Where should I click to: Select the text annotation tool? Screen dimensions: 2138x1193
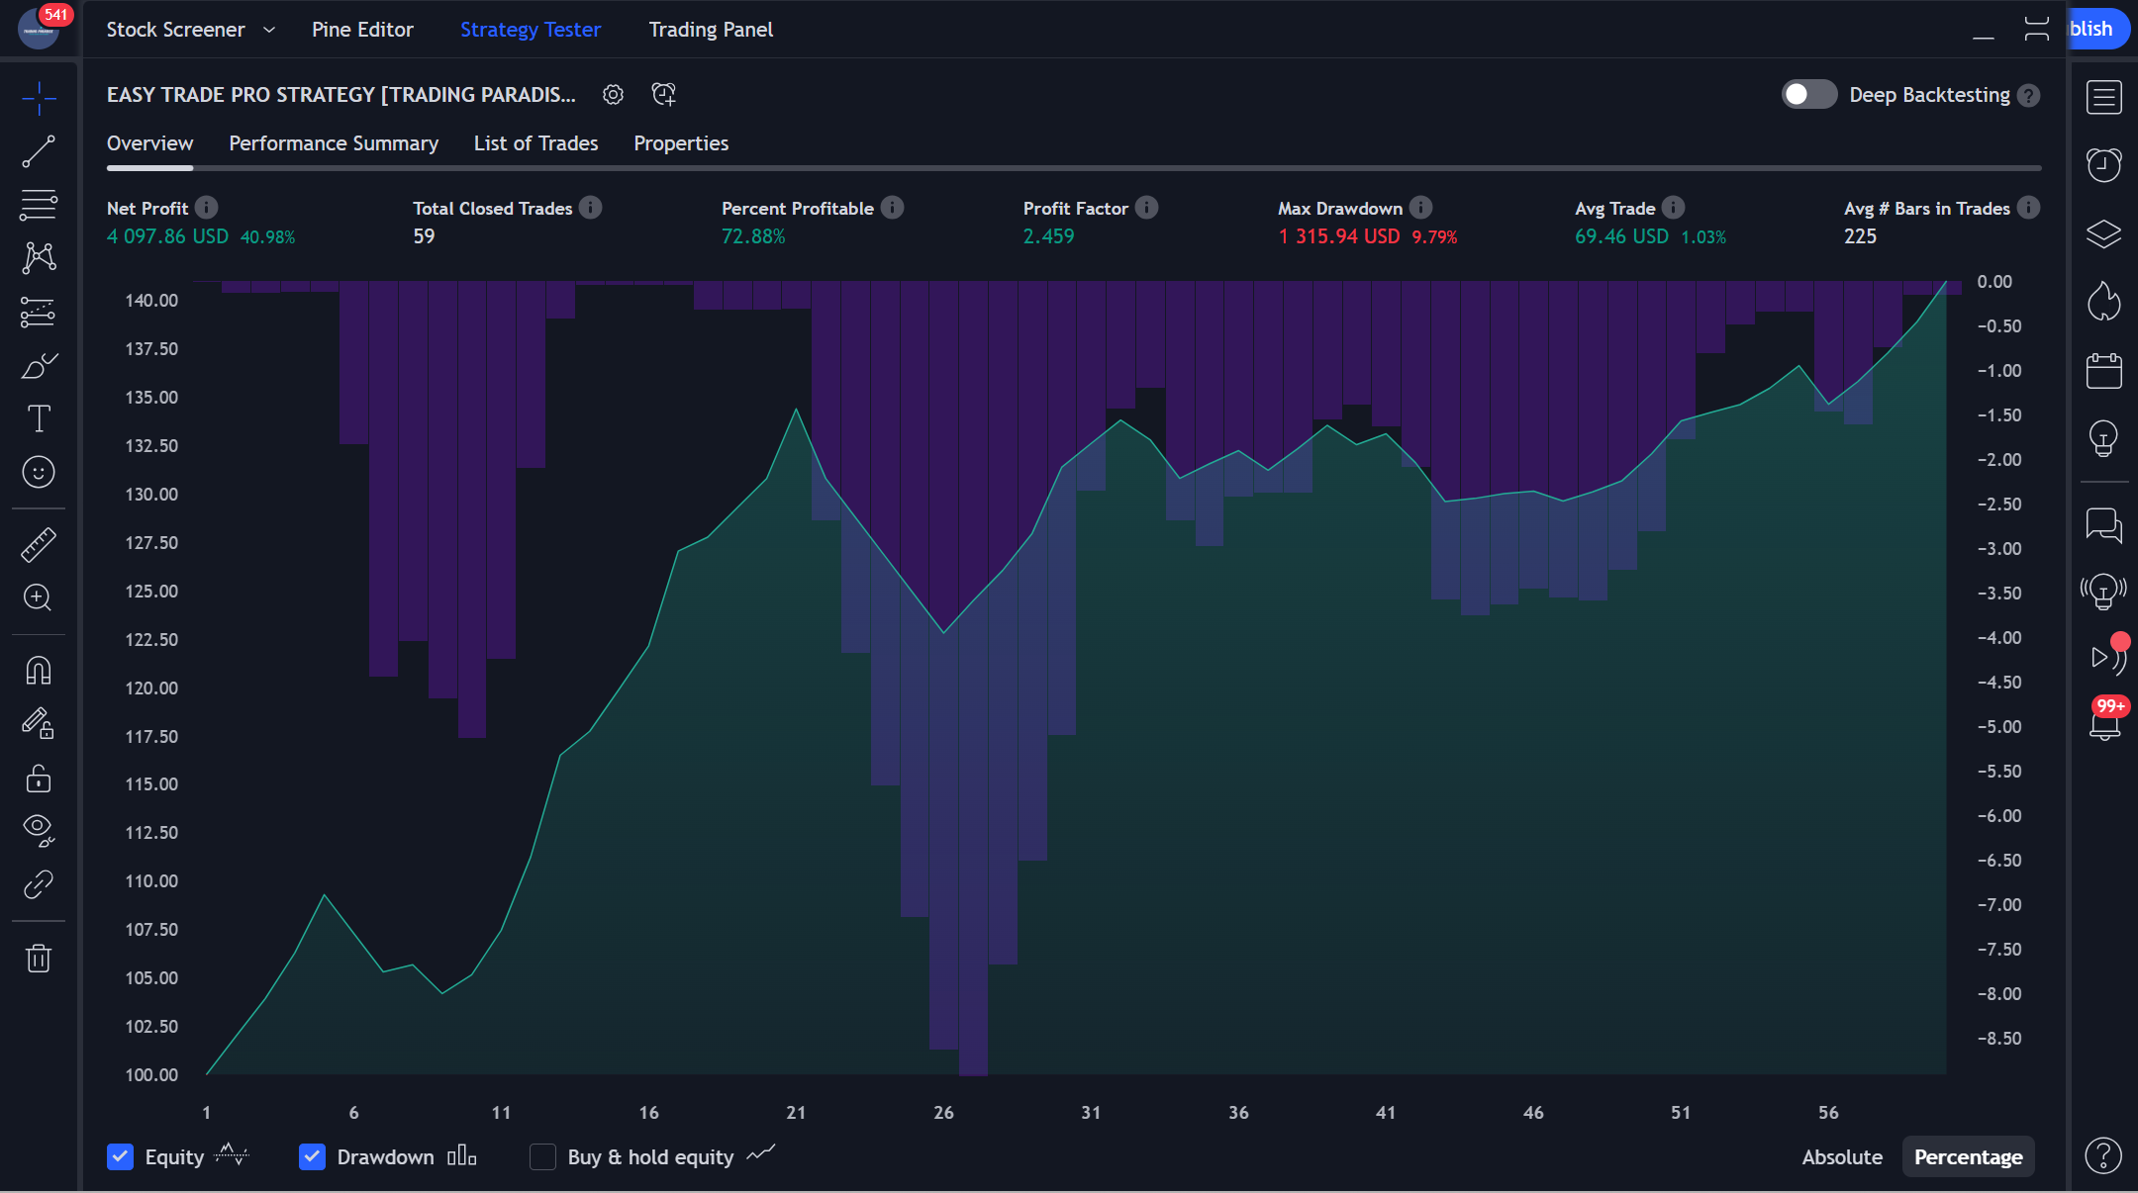point(39,418)
